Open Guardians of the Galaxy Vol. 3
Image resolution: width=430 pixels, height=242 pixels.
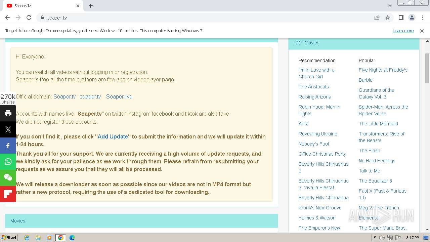pyautogui.click(x=377, y=93)
